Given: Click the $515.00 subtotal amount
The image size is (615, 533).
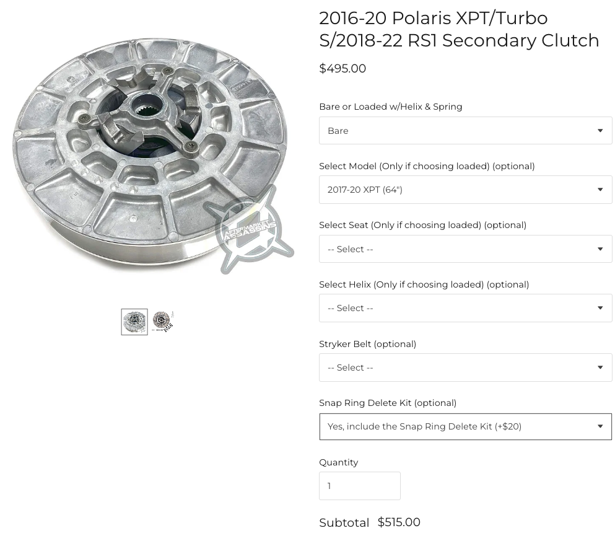Looking at the screenshot, I should [x=399, y=522].
